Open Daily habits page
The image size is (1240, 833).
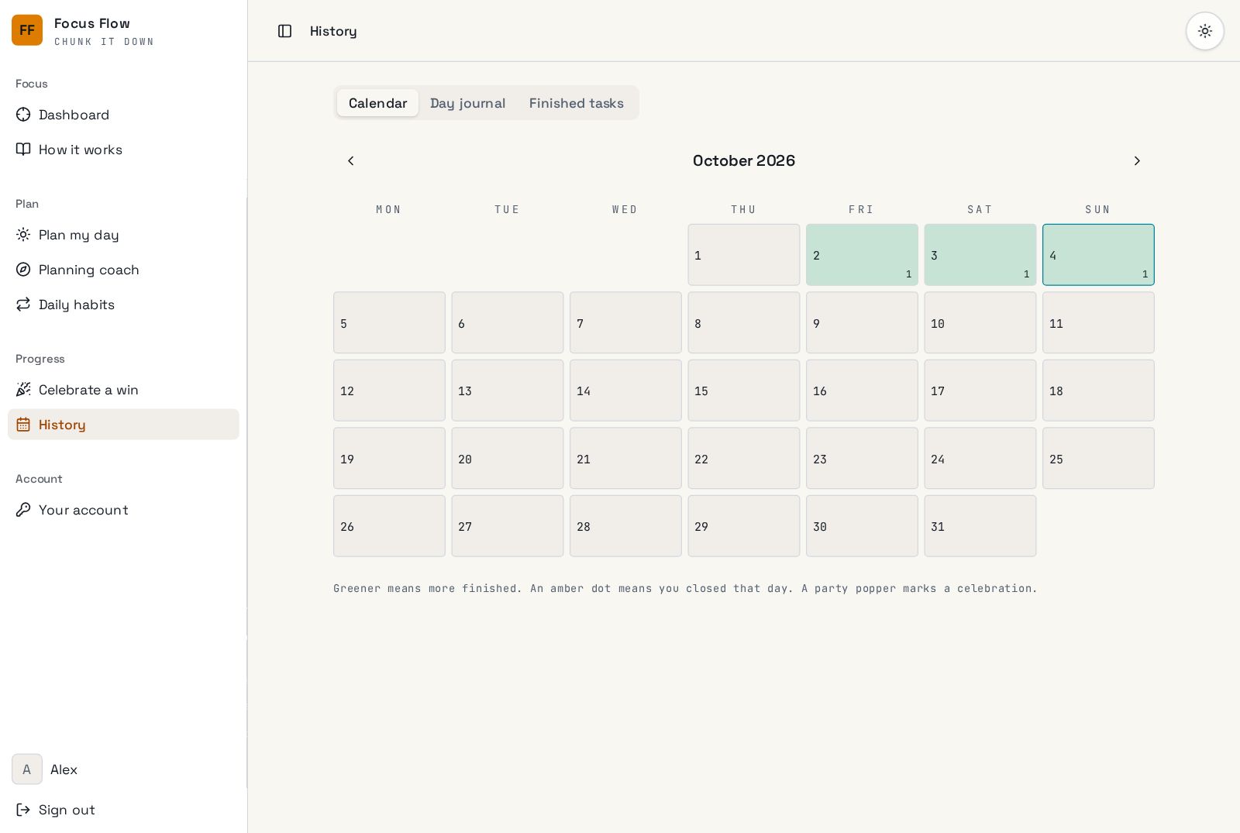[123, 305]
